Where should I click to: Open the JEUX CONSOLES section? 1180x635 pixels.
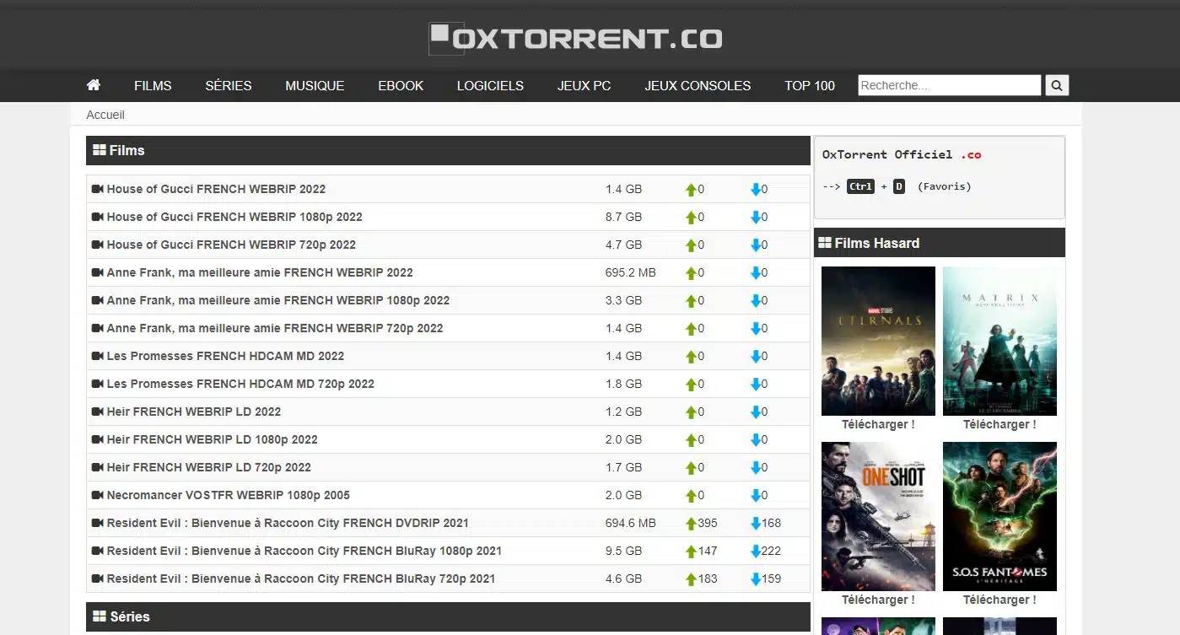pos(698,85)
